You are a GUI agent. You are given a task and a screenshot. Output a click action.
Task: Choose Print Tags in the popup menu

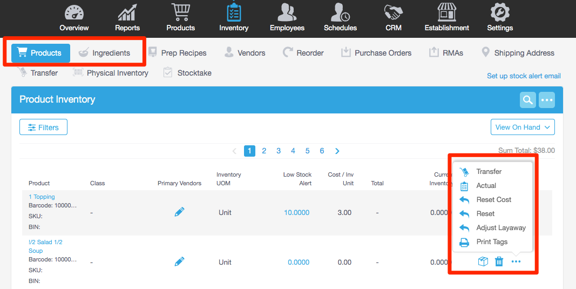[492, 241]
